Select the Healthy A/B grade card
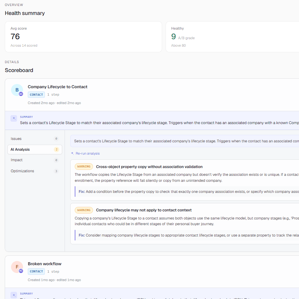299x299 pixels. (232, 37)
